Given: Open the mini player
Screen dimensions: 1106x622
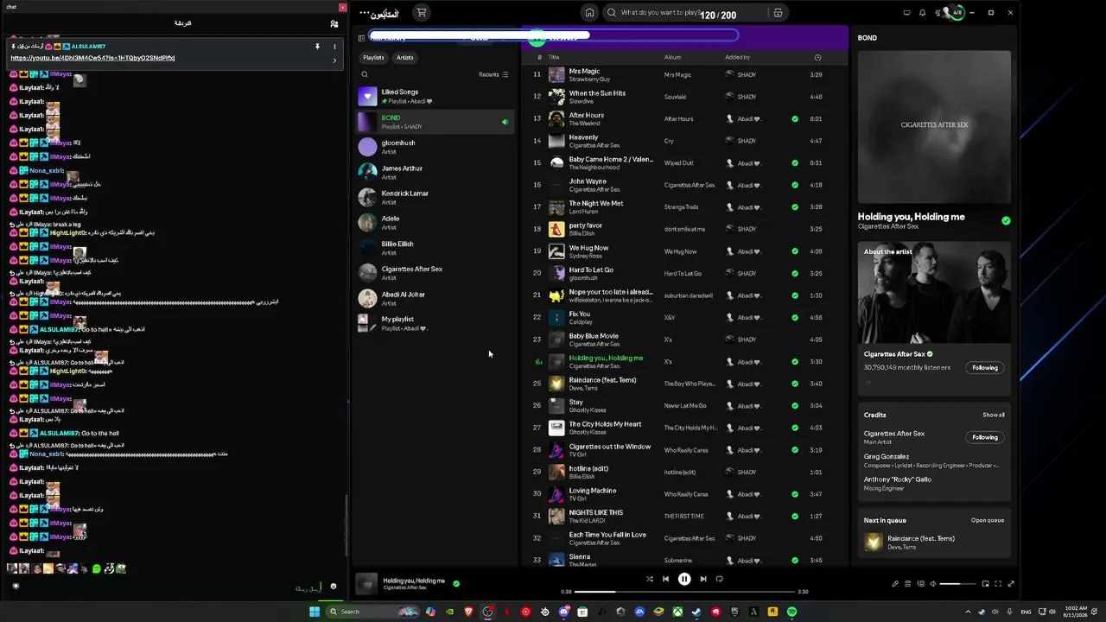Looking at the screenshot, I should 985,584.
